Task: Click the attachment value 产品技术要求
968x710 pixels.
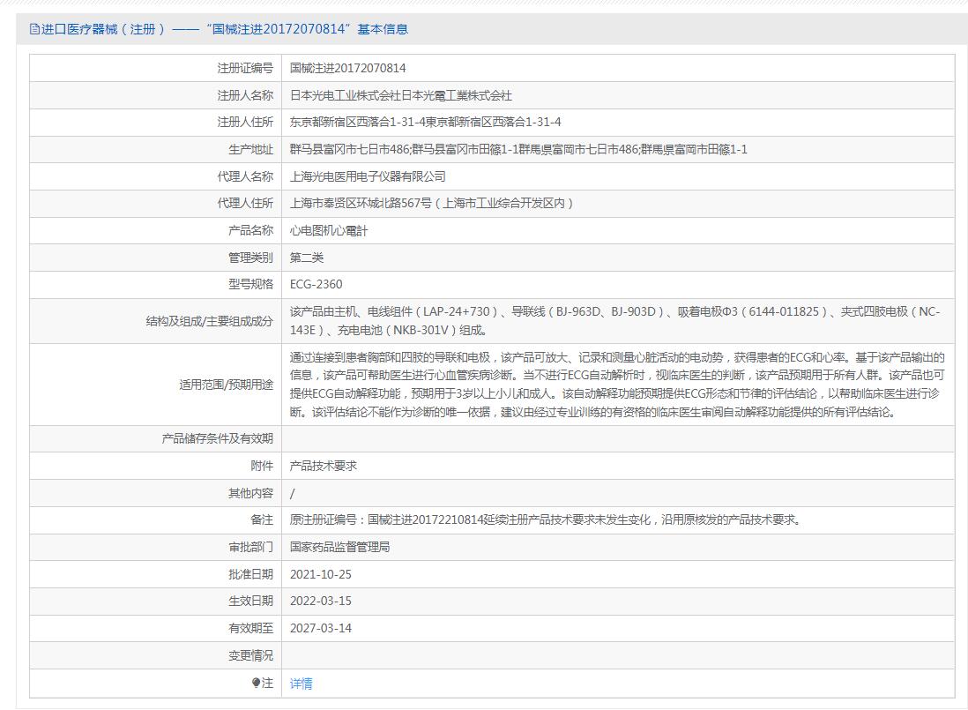Action: pos(323,466)
